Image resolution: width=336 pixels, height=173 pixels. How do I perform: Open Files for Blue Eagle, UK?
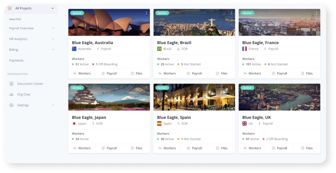[x=306, y=148]
